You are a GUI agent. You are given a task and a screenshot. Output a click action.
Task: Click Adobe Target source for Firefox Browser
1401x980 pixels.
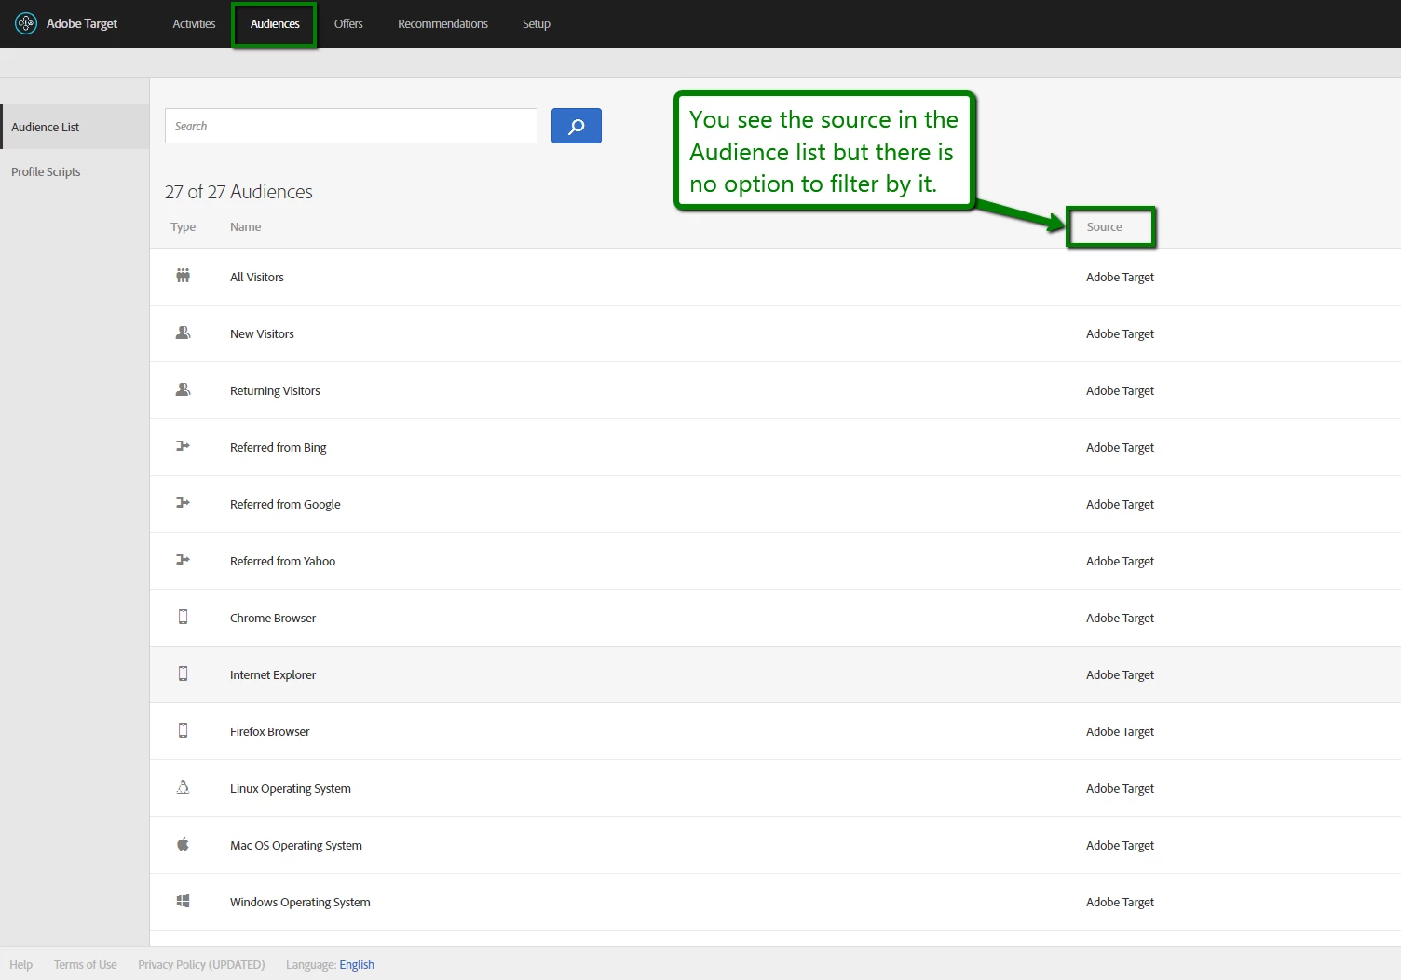1120,731
